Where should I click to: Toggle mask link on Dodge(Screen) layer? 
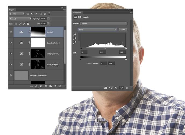(29, 53)
